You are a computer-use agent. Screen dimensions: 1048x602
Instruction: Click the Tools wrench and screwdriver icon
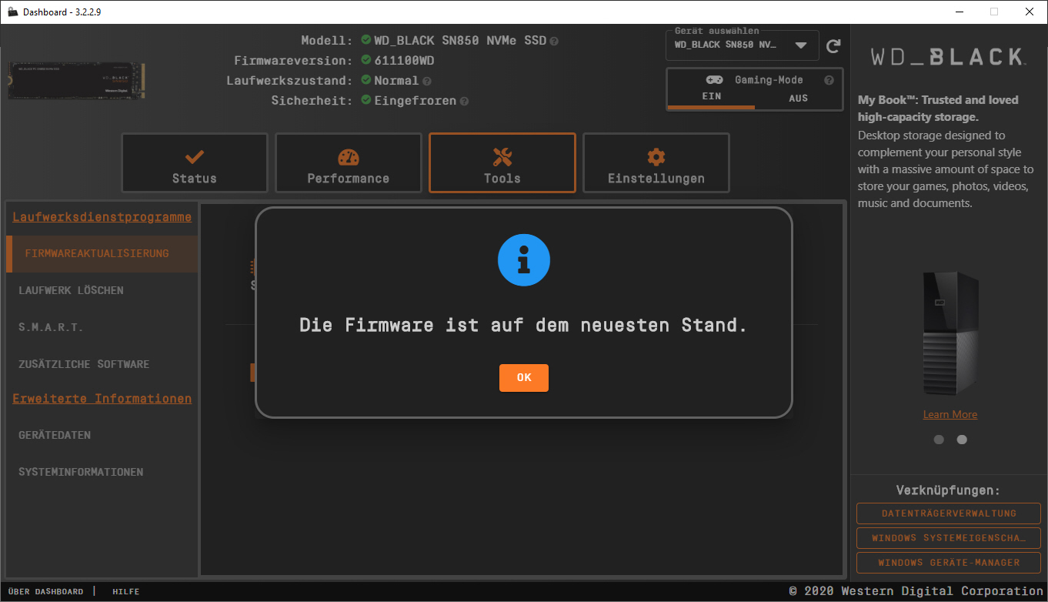(x=502, y=157)
